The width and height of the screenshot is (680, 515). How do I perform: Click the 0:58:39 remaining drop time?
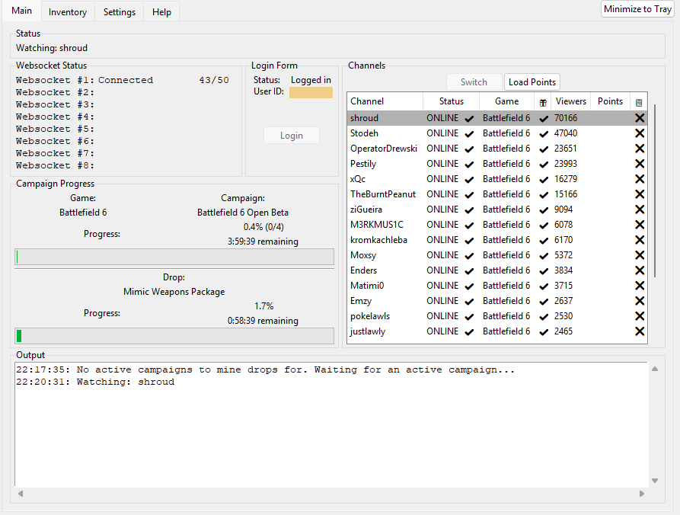point(263,321)
